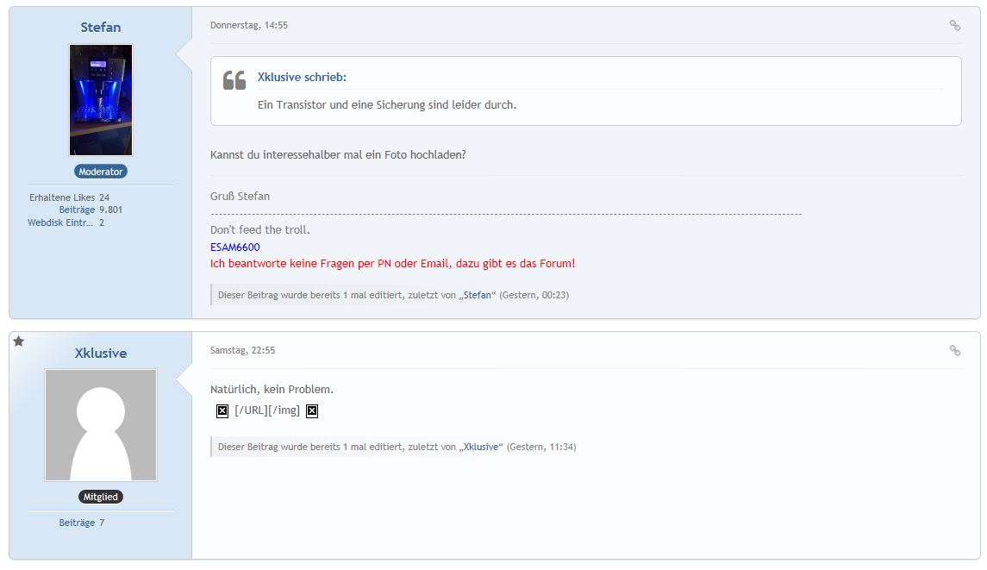Open Stefan's coffee machine avatar

click(x=101, y=100)
